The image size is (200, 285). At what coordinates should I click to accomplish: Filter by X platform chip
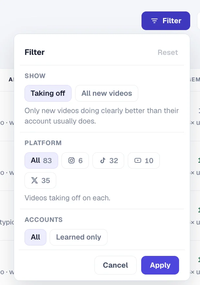click(x=41, y=180)
